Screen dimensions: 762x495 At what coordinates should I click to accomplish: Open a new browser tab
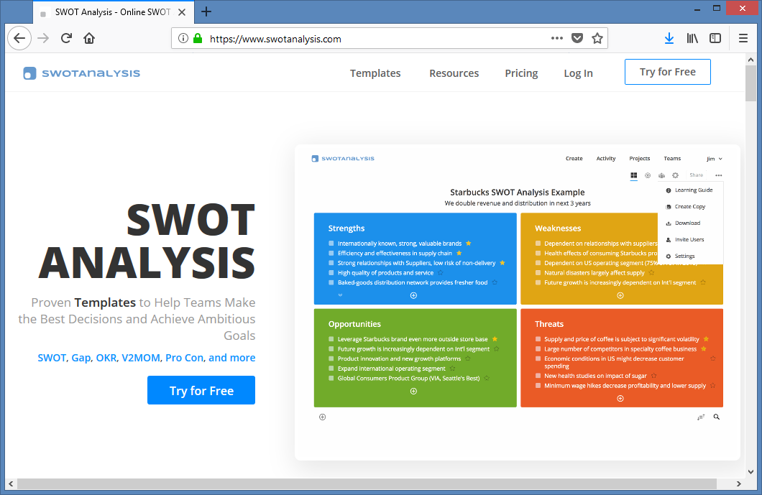[x=206, y=11]
